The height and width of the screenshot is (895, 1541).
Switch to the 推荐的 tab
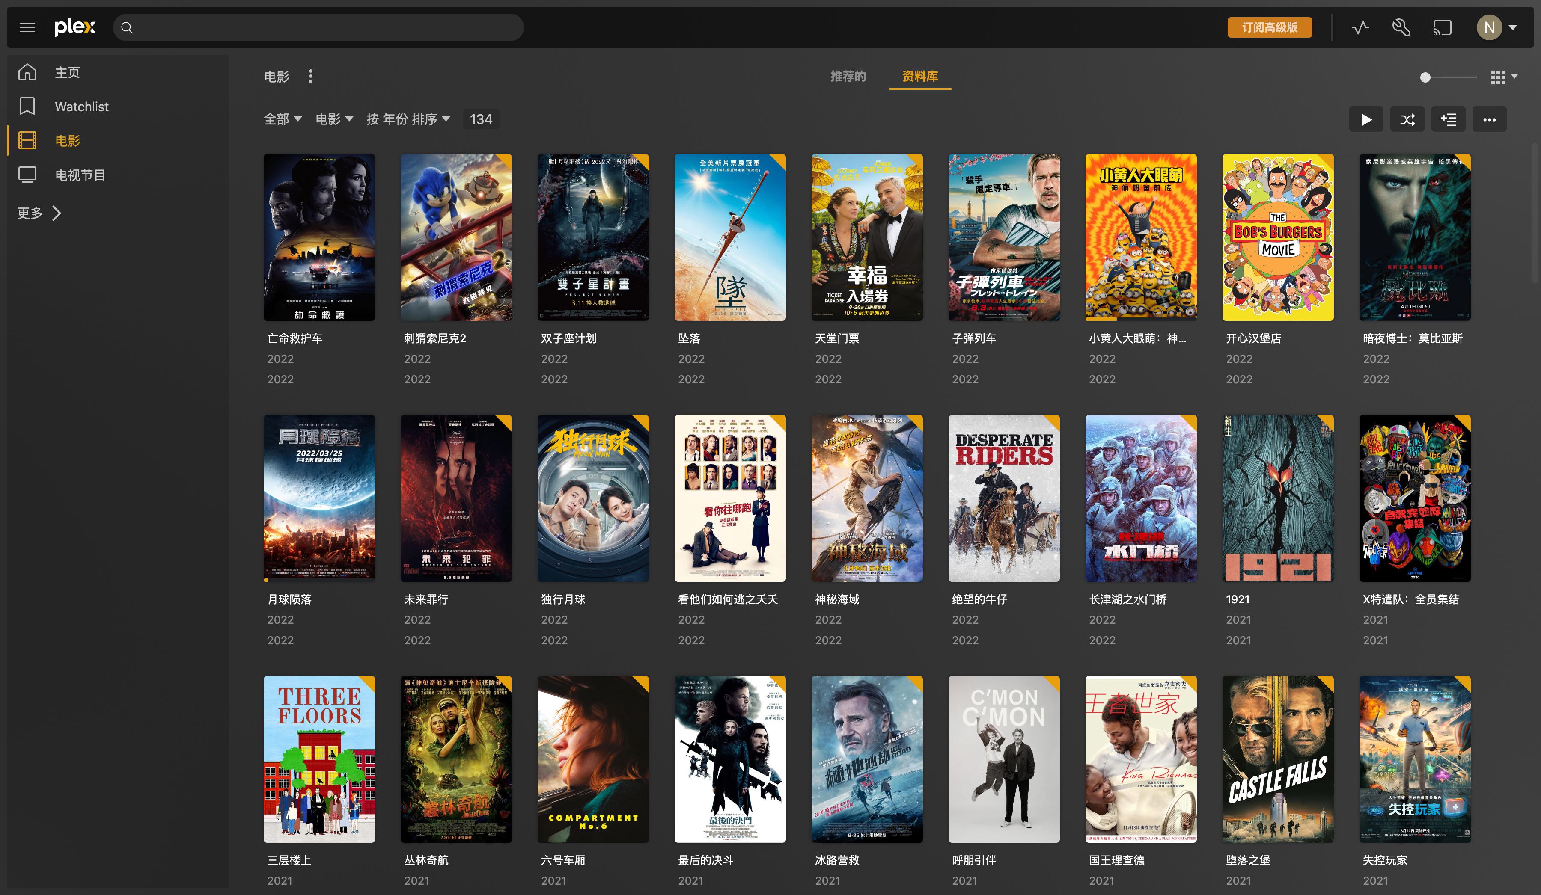click(847, 77)
